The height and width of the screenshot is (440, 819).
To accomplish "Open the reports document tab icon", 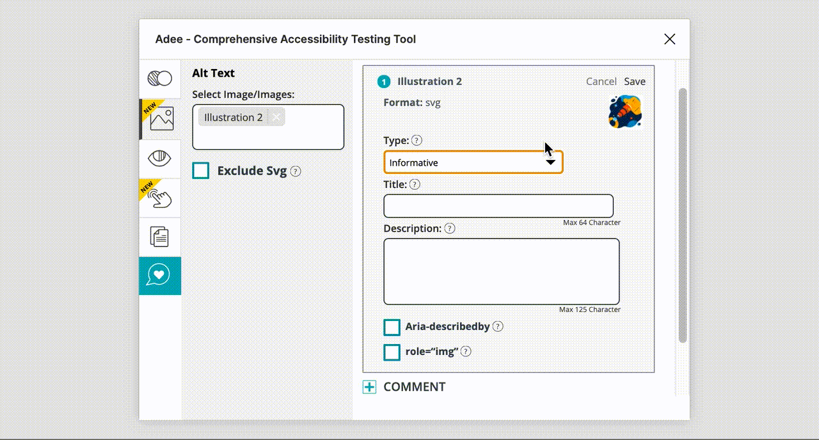I will (x=160, y=237).
